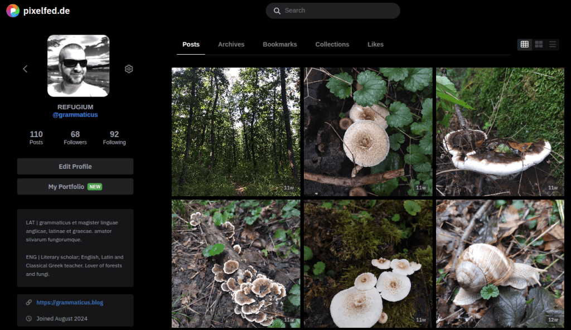Screen dimensions: 571x330
Task: Go back using the left chevron arrow
Action: [25, 69]
